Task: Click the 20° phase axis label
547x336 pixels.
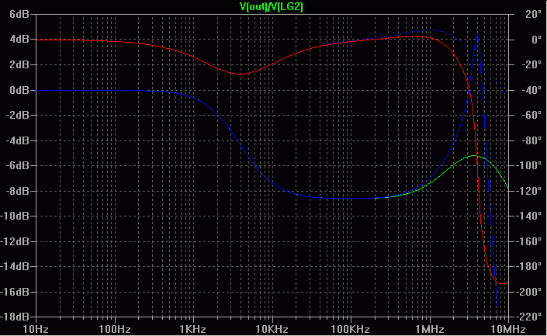Action: [531, 14]
